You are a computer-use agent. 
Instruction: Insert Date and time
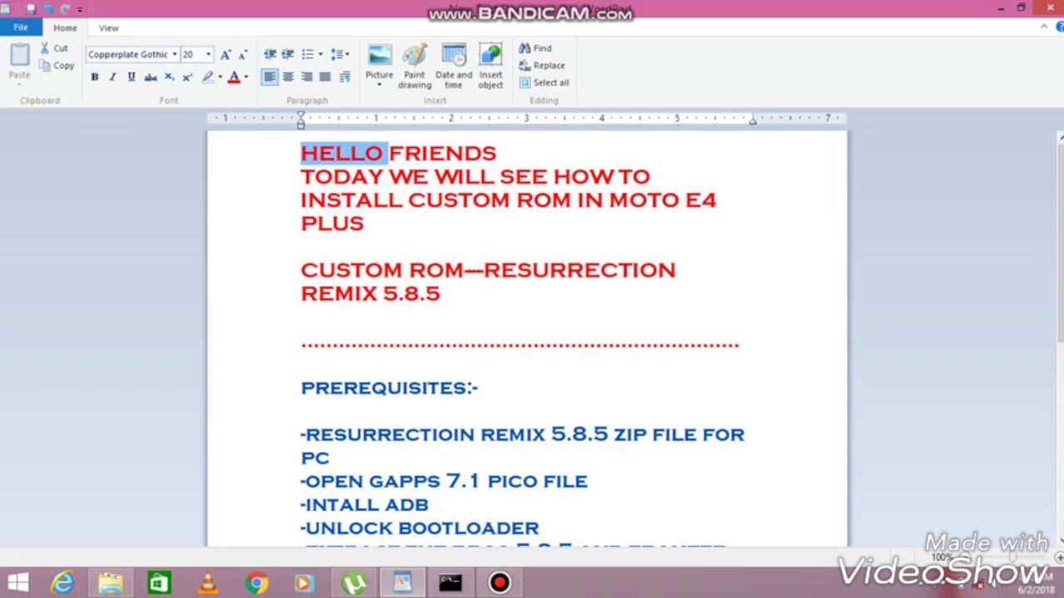pyautogui.click(x=454, y=66)
